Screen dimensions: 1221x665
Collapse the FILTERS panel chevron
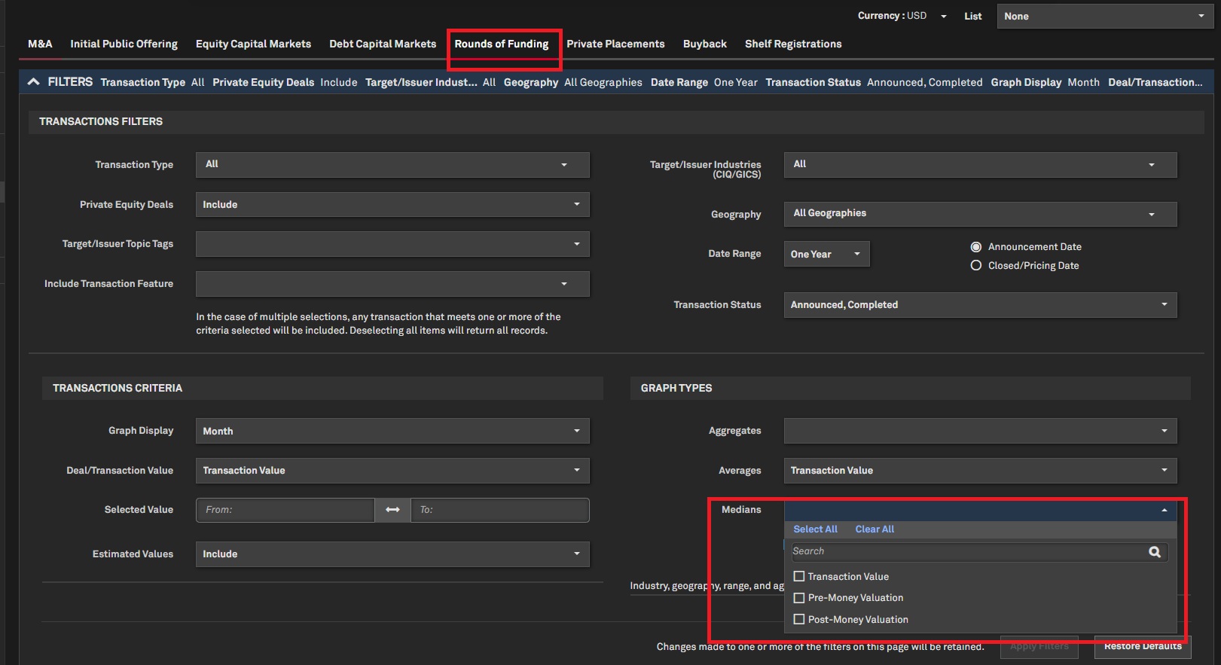(34, 82)
